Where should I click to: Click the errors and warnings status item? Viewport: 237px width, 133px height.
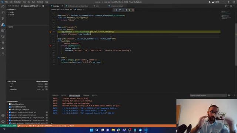[x=32, y=126]
